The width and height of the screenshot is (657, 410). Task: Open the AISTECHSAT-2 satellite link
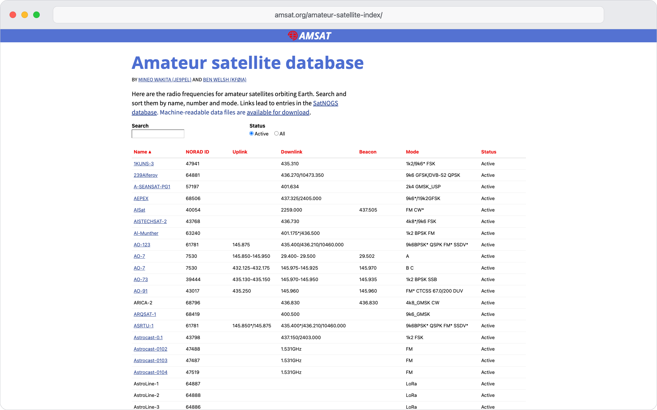pos(150,221)
